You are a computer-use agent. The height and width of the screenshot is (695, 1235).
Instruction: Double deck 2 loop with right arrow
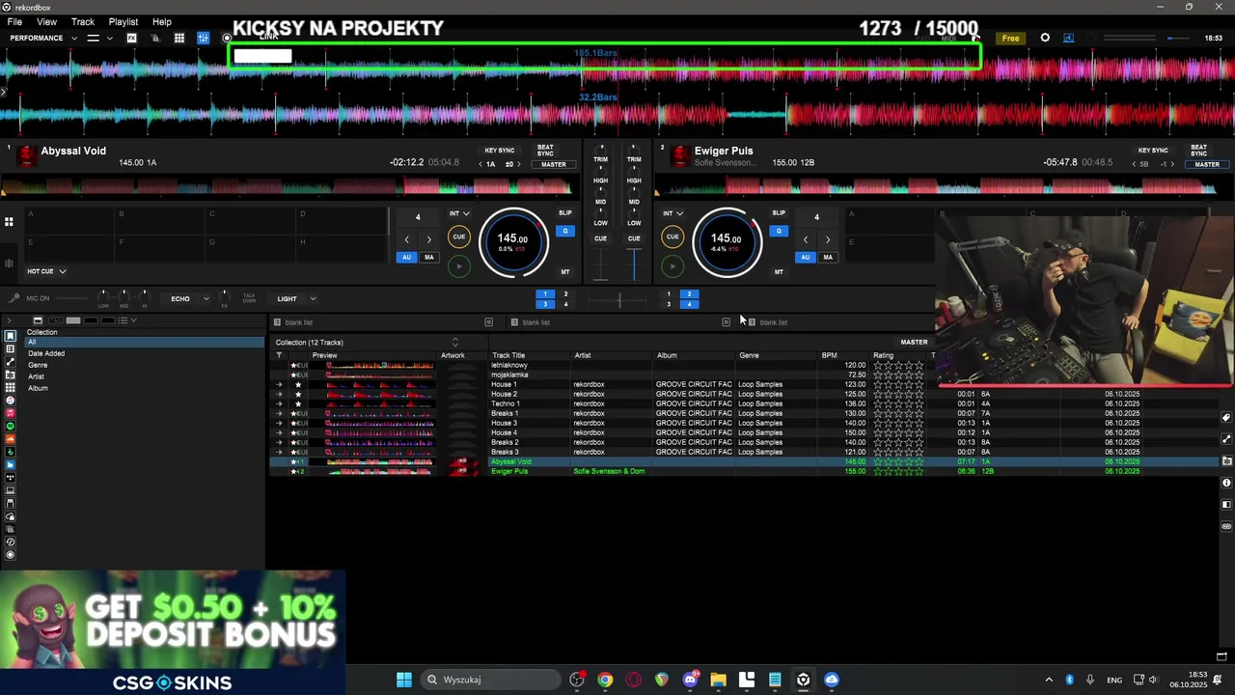(827, 239)
